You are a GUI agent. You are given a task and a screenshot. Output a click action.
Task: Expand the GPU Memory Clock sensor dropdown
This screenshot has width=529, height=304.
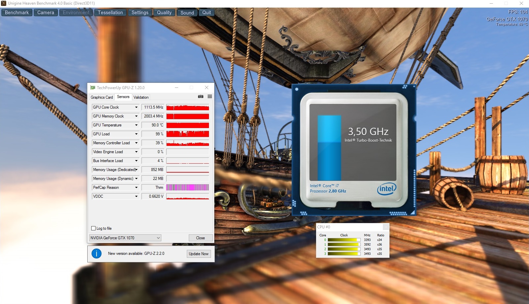[136, 116]
